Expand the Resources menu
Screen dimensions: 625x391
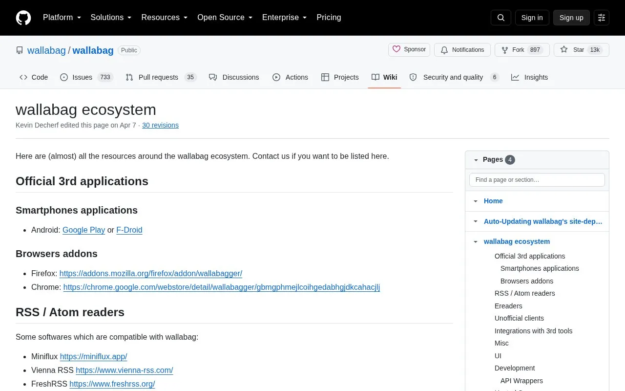point(165,18)
